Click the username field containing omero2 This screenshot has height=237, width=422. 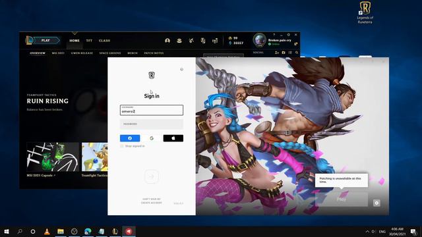click(x=152, y=110)
